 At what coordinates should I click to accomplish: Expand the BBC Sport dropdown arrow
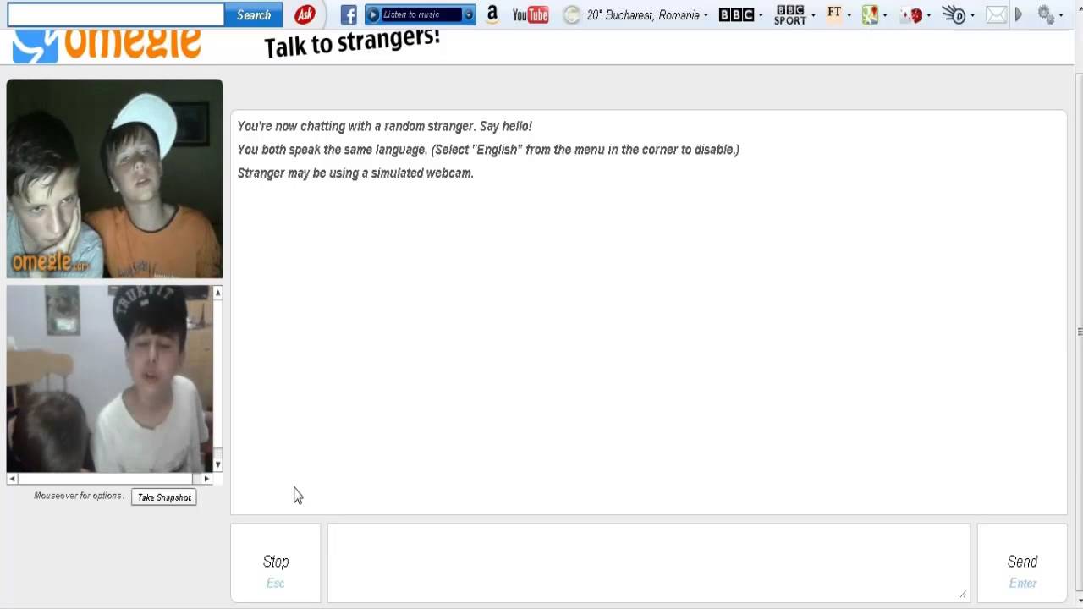813,15
